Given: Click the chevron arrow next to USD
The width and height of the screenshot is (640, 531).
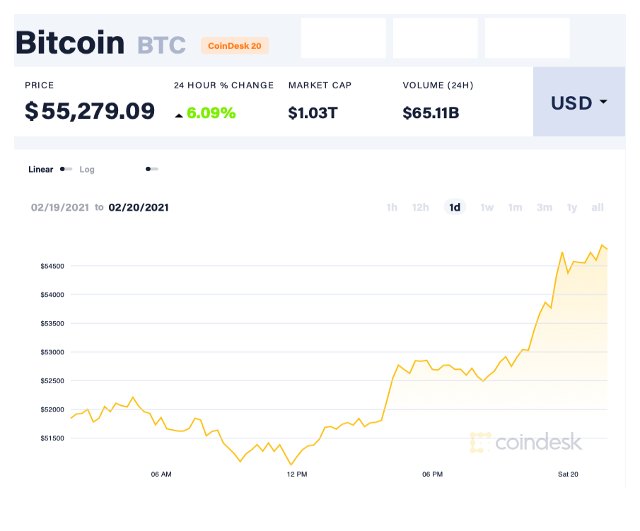Looking at the screenshot, I should pos(603,103).
